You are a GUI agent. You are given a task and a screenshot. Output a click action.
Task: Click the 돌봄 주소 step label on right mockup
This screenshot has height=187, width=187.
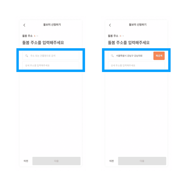click(x=113, y=36)
